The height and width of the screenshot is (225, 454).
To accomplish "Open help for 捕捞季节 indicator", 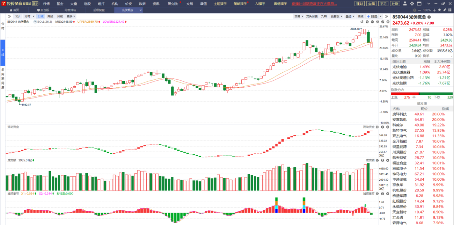I will (382, 194).
